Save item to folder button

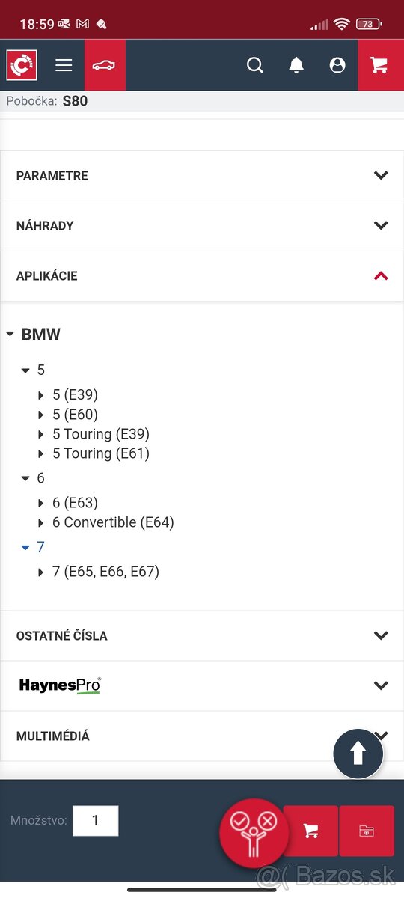[367, 831]
